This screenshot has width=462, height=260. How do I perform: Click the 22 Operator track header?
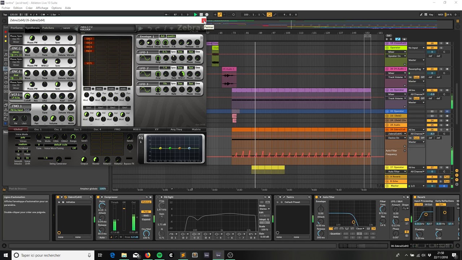(396, 111)
